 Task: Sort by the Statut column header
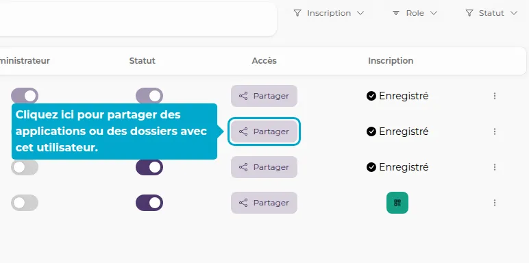coord(142,61)
